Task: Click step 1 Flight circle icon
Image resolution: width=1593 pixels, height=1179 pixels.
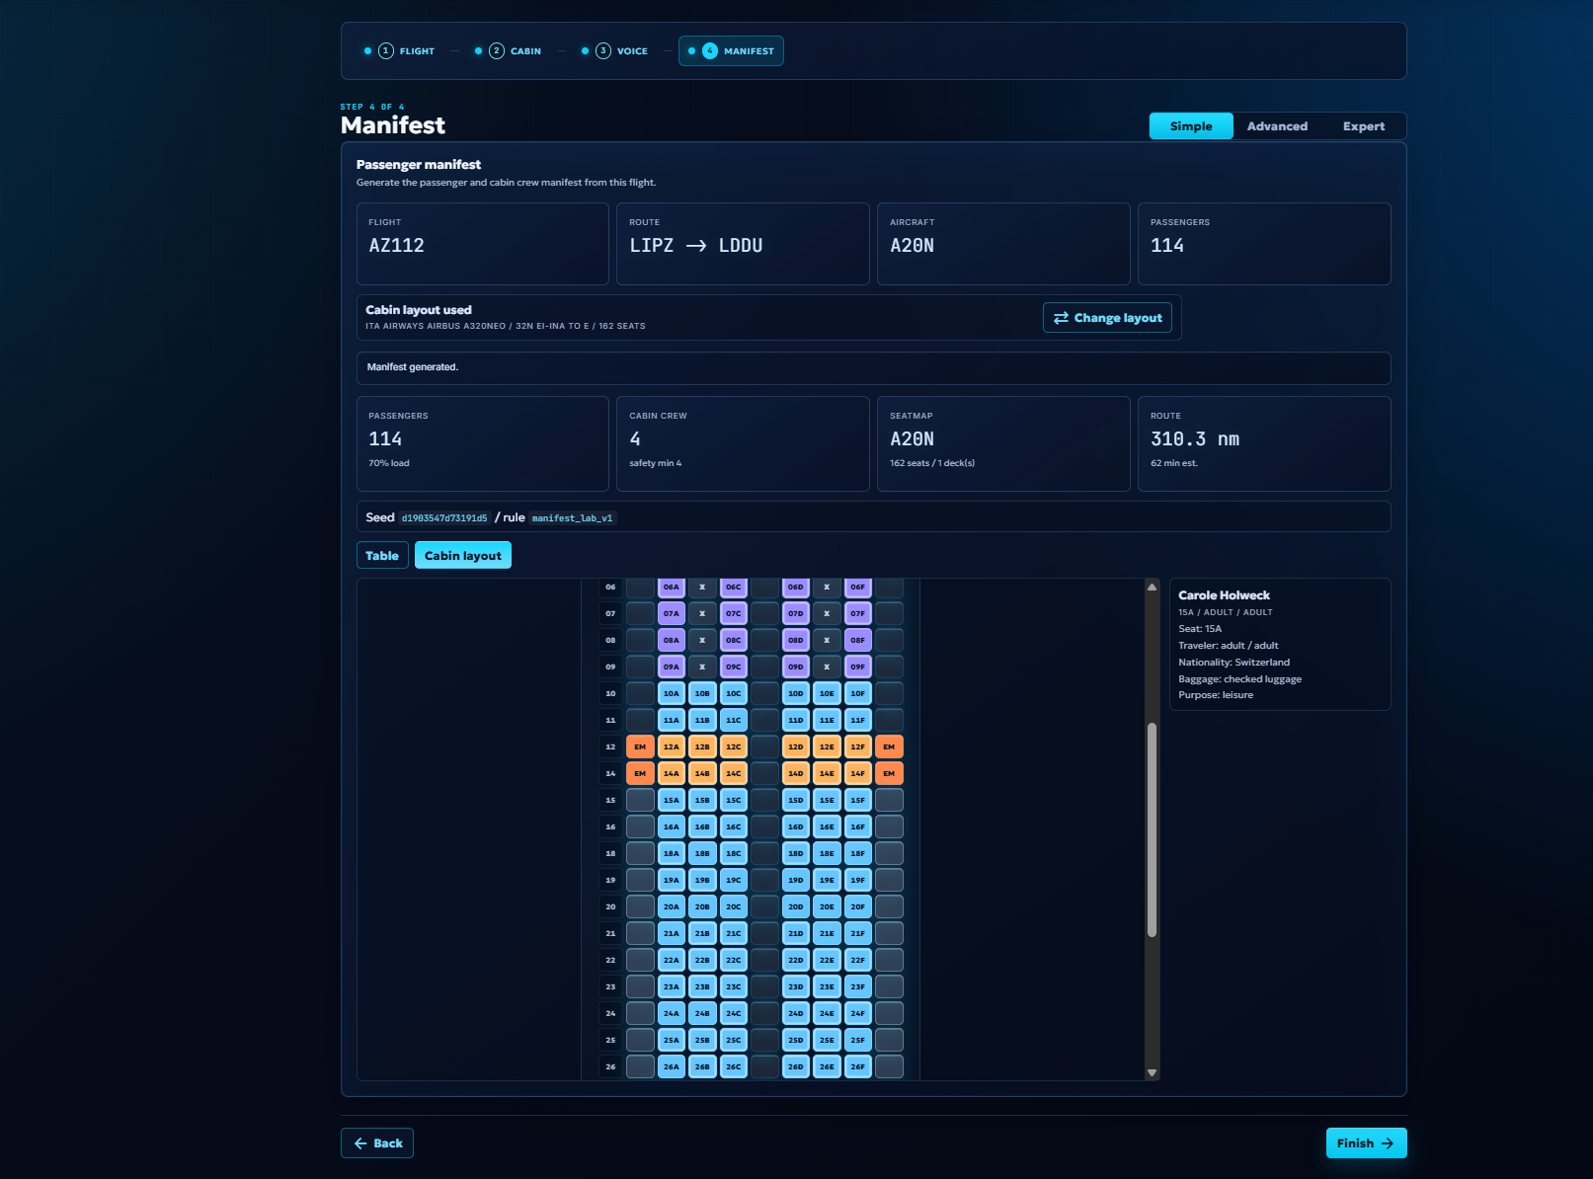Action: pos(386,51)
